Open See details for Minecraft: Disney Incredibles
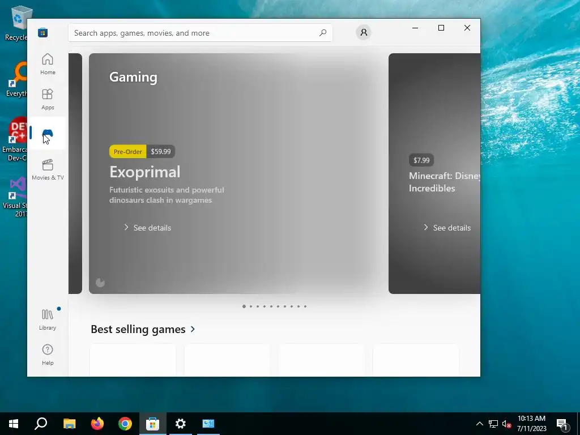 click(x=447, y=228)
